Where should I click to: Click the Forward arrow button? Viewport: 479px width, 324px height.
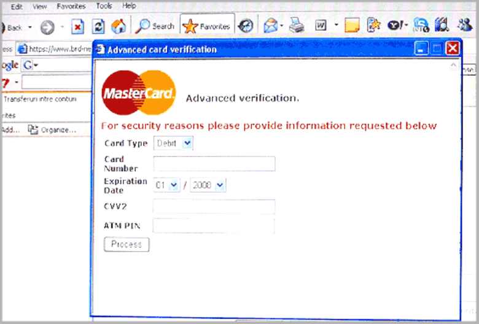point(47,28)
